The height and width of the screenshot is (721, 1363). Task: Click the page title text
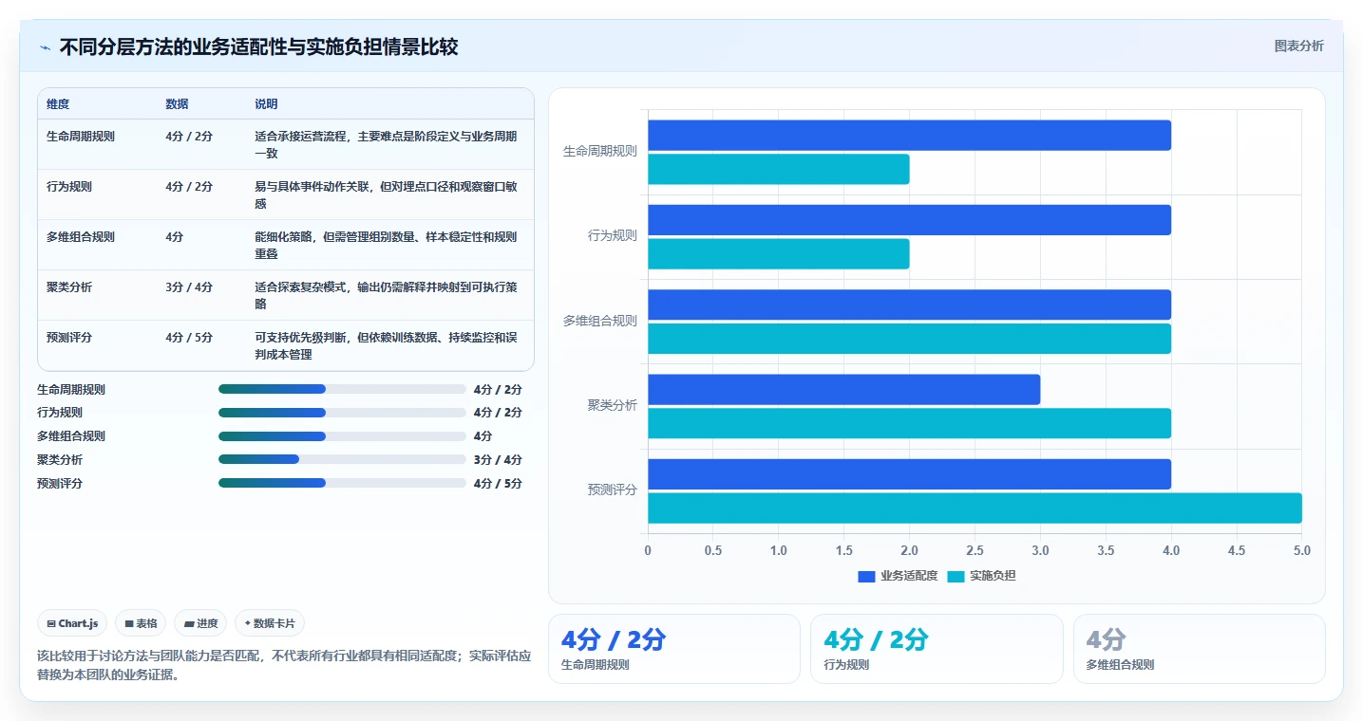pos(258,47)
